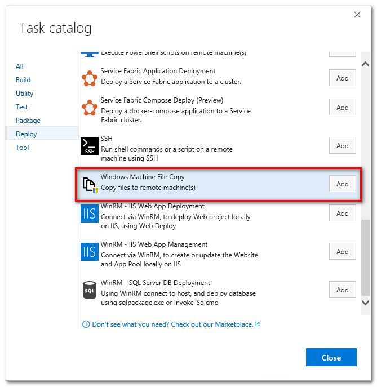The width and height of the screenshot is (377, 387).
Task: Open the Test category
Action: 22,107
